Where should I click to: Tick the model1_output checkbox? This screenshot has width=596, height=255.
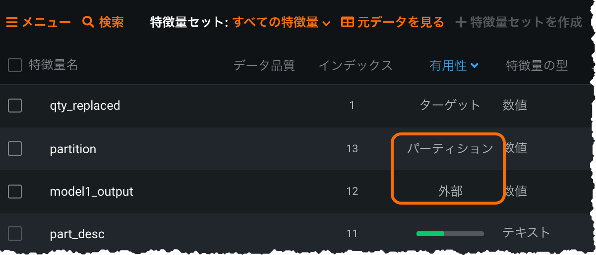15,191
